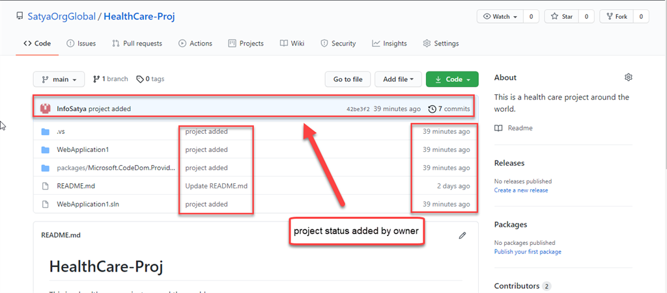The height and width of the screenshot is (293, 667).
Task: Click the repository book icon beside SatyaOrgGlobal
Action: point(19,16)
